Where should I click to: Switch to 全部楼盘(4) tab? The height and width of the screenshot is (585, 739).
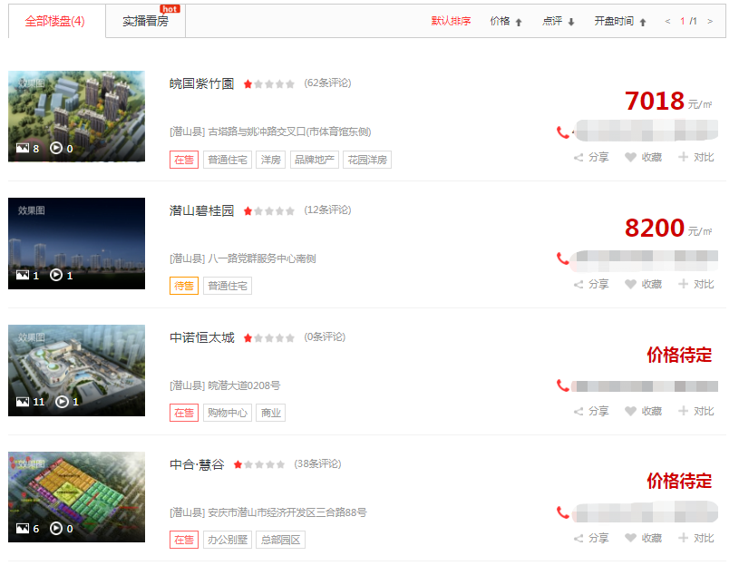(x=54, y=21)
